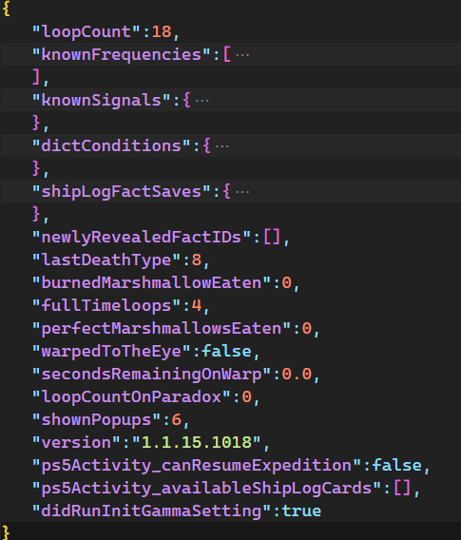Image resolution: width=461 pixels, height=540 pixels.
Task: Click the "ps5Activity_canResumeExpedition" key
Action: click(197, 466)
